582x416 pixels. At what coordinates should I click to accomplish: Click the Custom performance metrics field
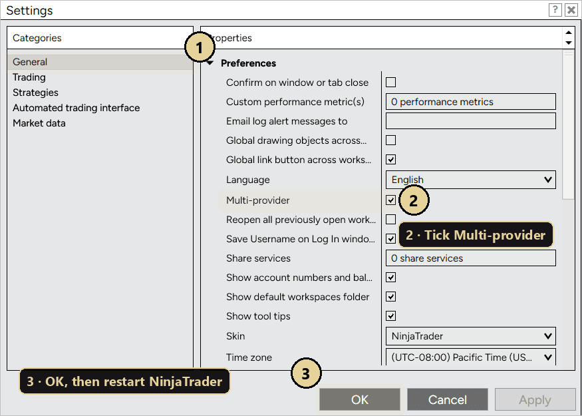click(x=471, y=102)
